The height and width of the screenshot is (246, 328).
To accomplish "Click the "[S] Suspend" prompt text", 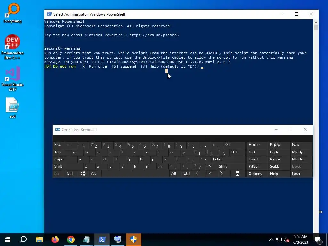I will tap(124, 66).
